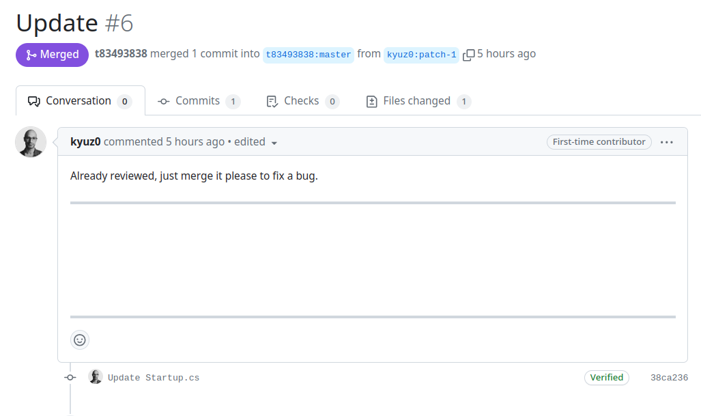Click the Checks tab checklist icon

(272, 100)
